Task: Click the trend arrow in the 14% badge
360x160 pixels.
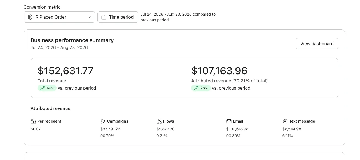Action: [x=43, y=88]
